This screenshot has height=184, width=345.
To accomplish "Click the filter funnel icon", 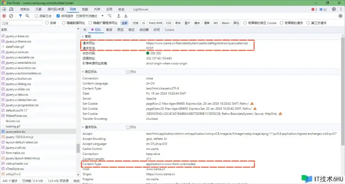I will [x=20, y=16].
